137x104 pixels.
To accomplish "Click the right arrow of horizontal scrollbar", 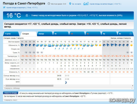I will coord(133,86).
